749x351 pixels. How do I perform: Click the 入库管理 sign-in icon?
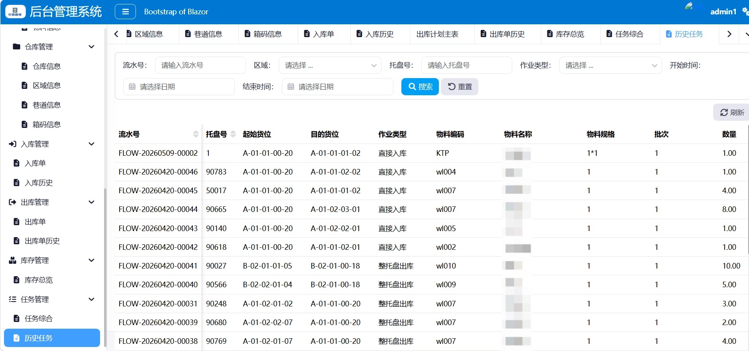tap(12, 144)
